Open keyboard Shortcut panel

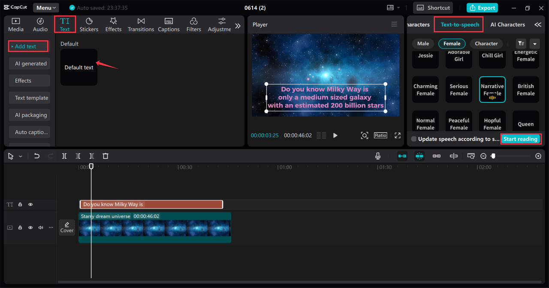434,8
